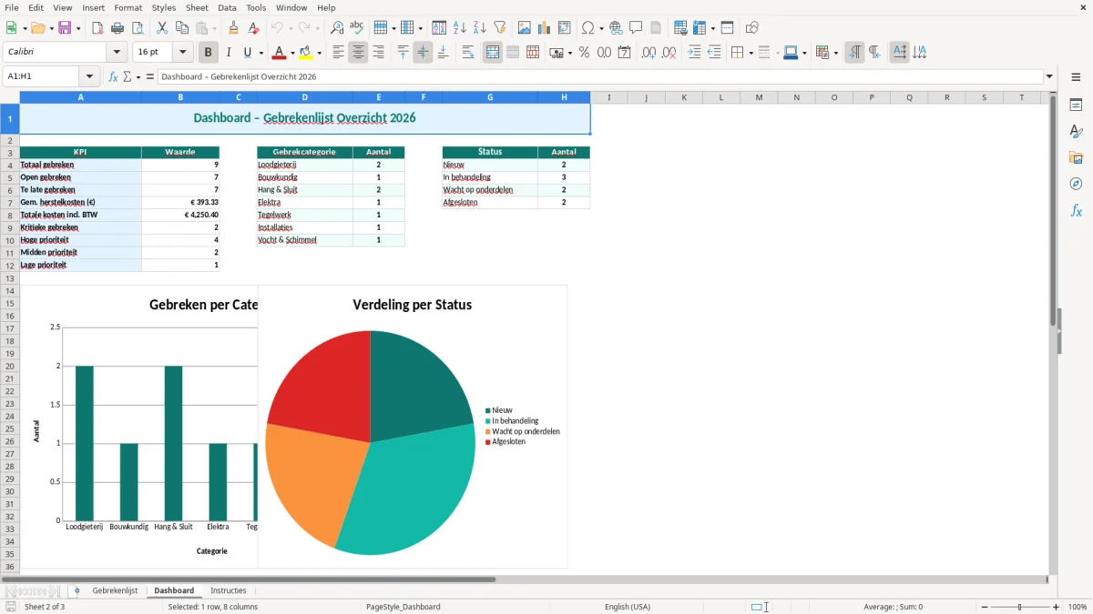The image size is (1093, 614).
Task: Select row 8 header
Action: tap(10, 216)
